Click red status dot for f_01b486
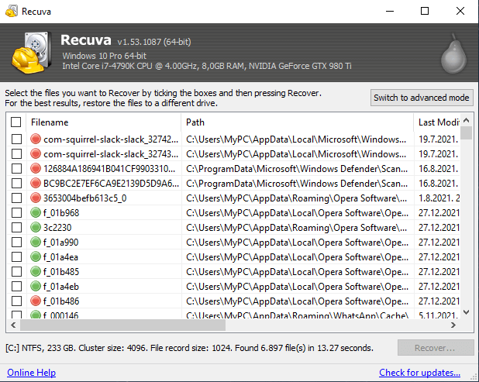Viewport: 479px width, 382px height. (x=36, y=301)
